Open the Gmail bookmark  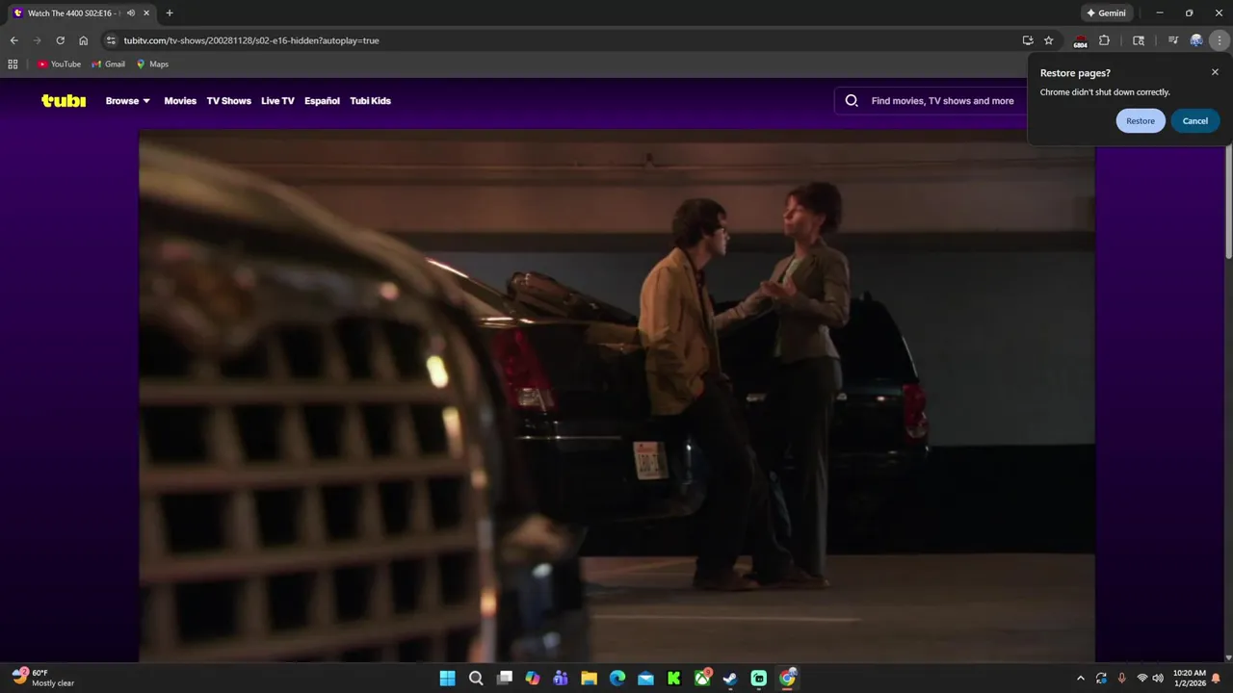tap(108, 64)
